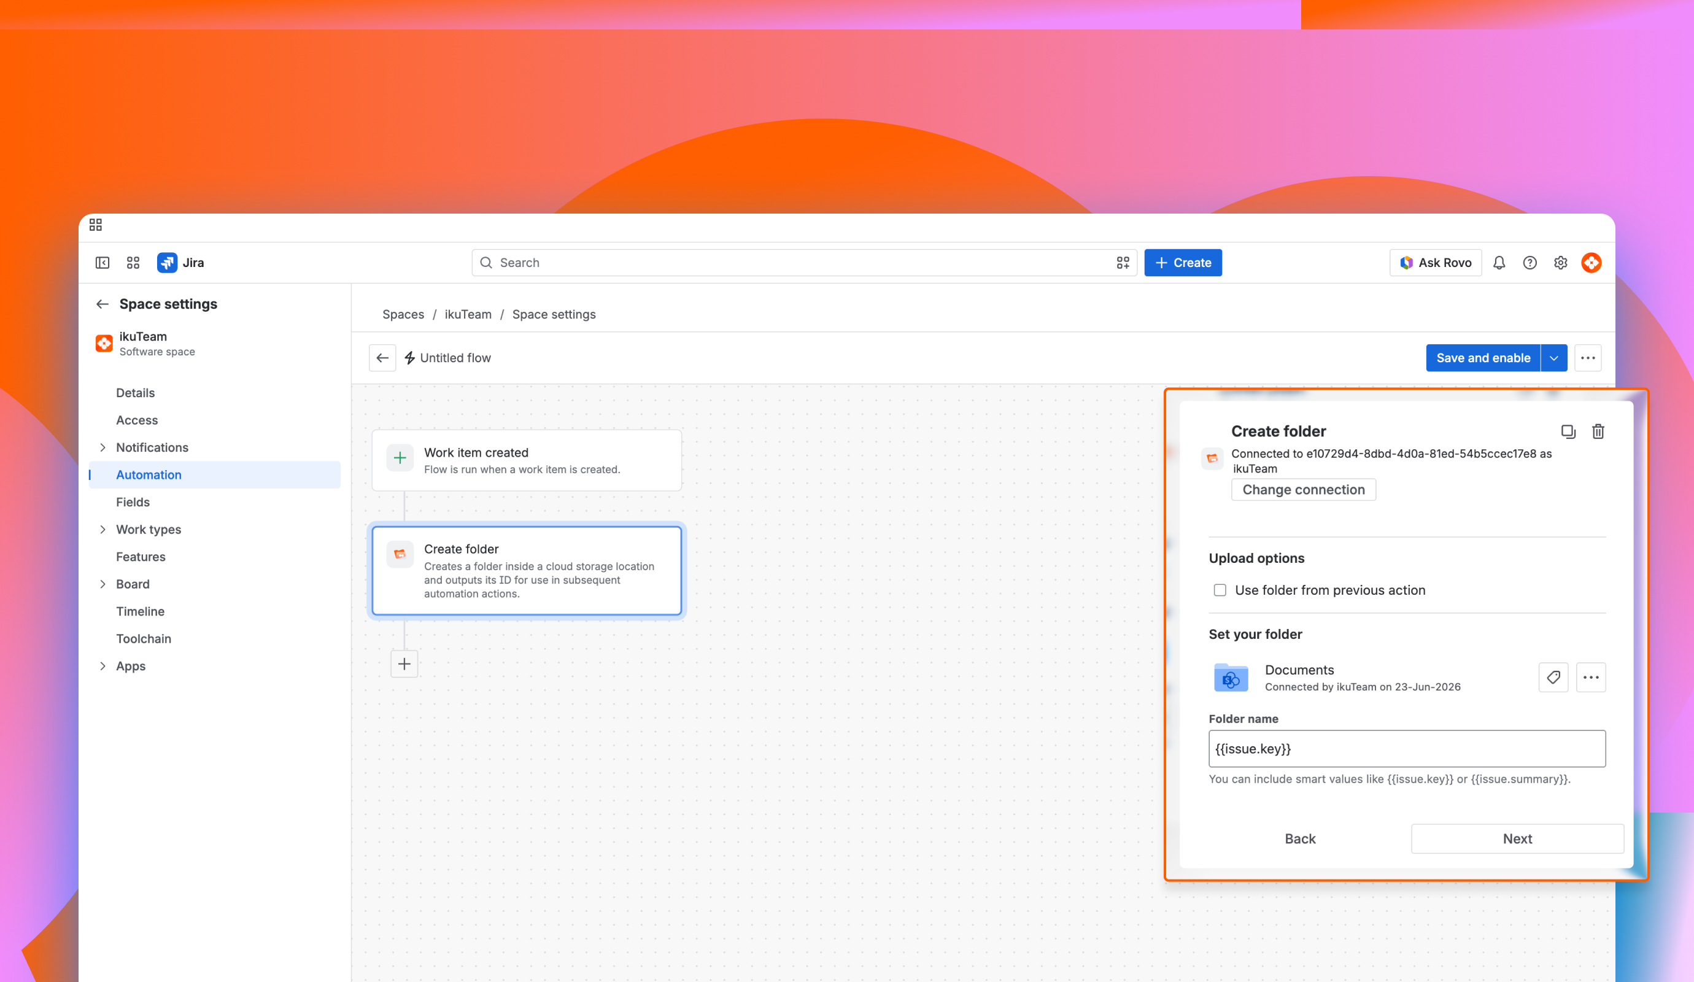Open the settings gear icon
The image size is (1694, 982).
coord(1561,263)
